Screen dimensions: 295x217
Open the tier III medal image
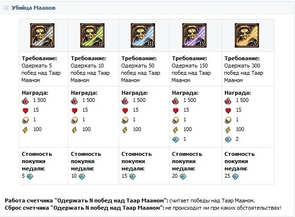click(x=142, y=34)
